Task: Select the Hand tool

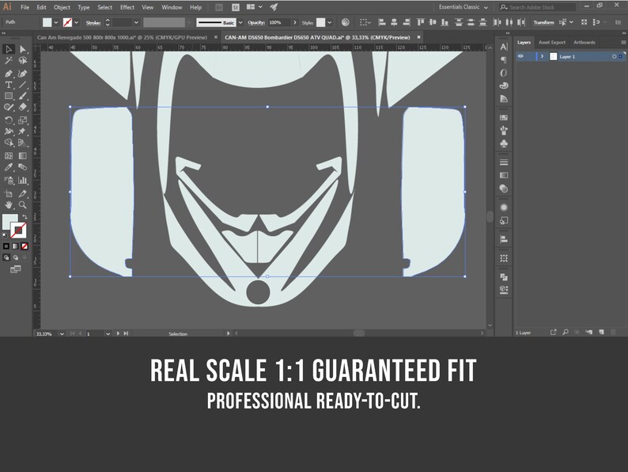Action: pos(9,205)
